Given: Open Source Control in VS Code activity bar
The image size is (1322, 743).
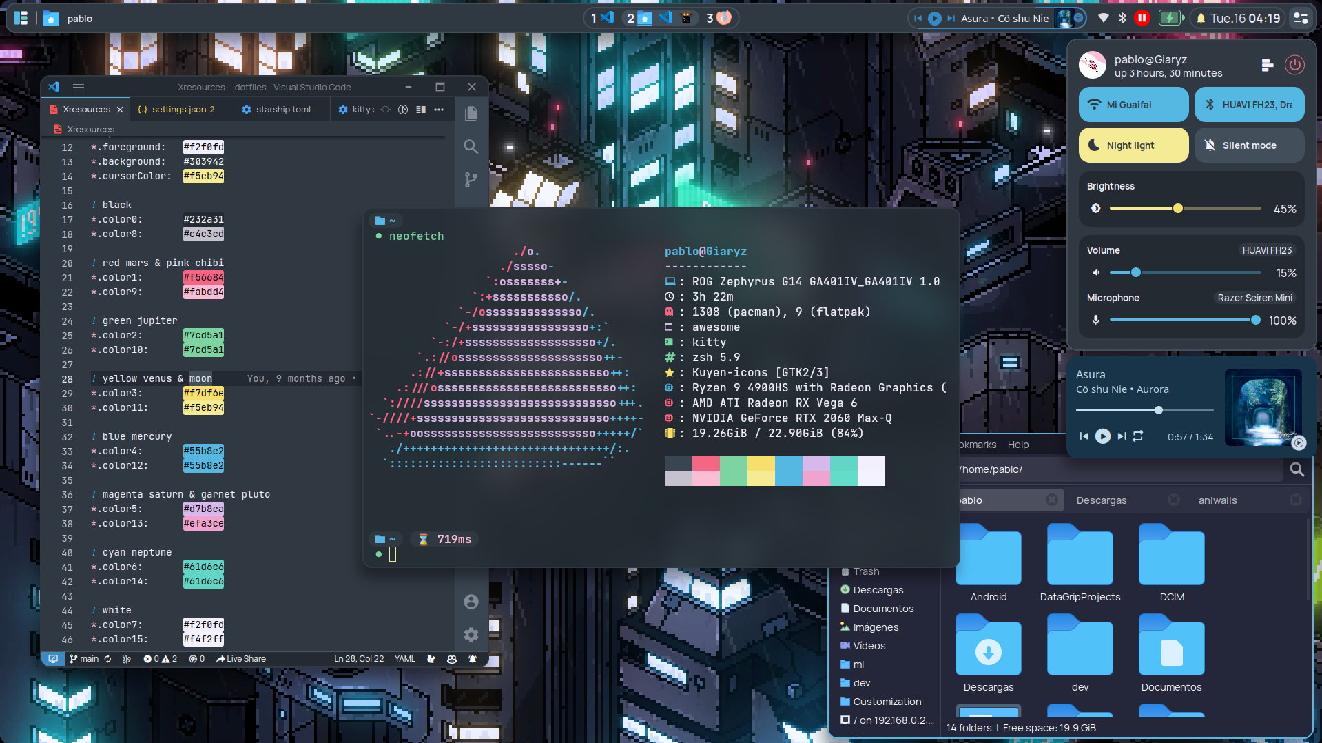Looking at the screenshot, I should [x=471, y=180].
